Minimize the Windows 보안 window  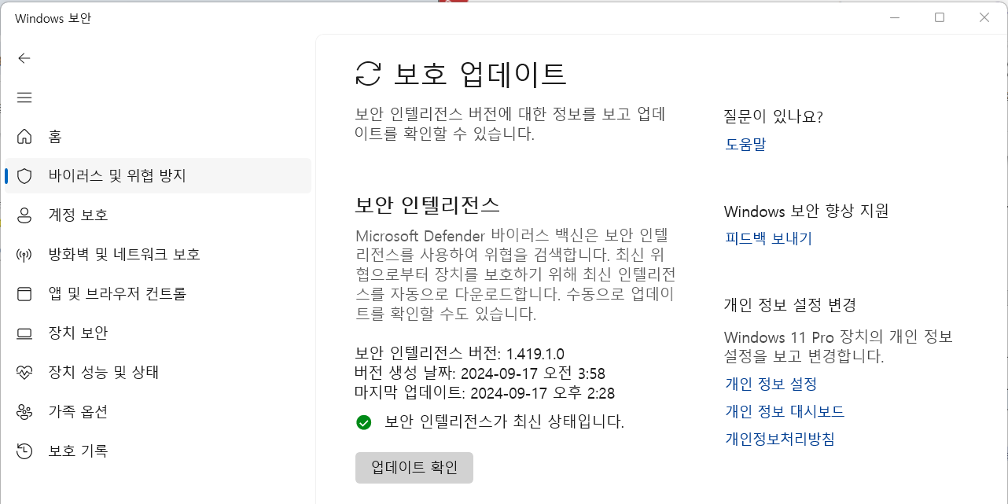[894, 17]
